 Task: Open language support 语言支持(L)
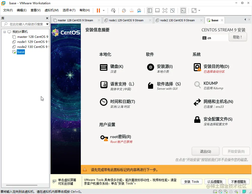117,86
